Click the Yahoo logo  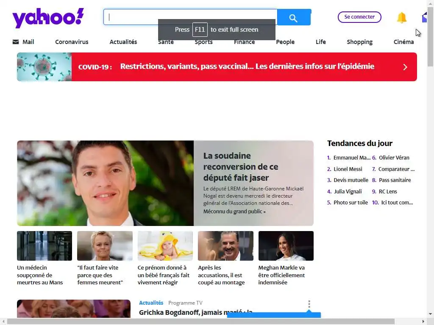pos(48,18)
